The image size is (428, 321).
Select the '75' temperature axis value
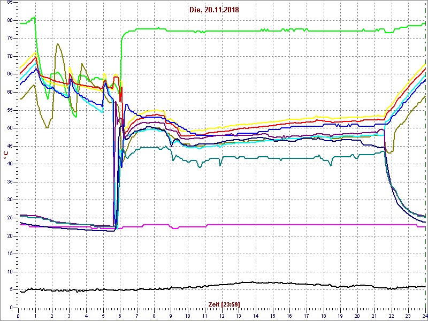(10, 39)
